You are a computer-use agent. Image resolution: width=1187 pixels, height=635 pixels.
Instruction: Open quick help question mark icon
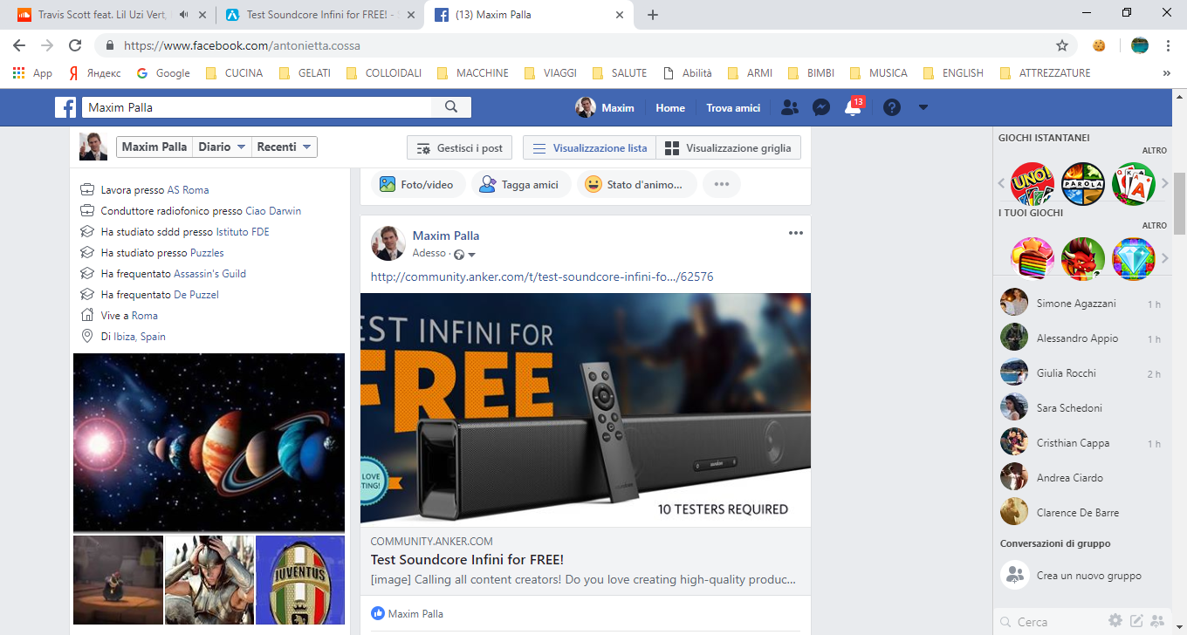pos(891,107)
